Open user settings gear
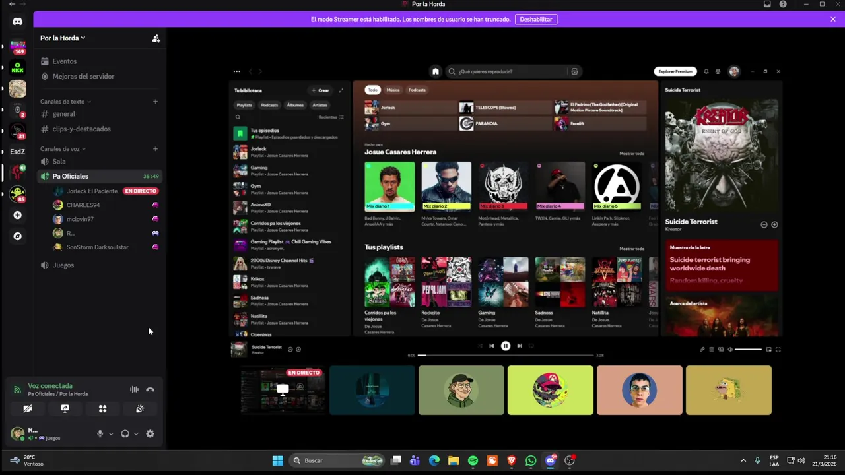The image size is (845, 475). point(150,434)
